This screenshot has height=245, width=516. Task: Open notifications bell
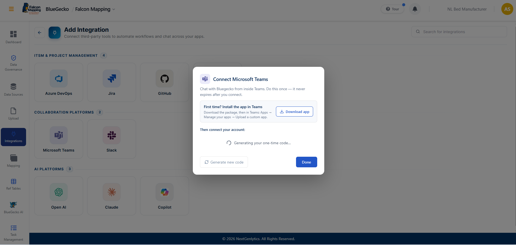click(x=415, y=9)
